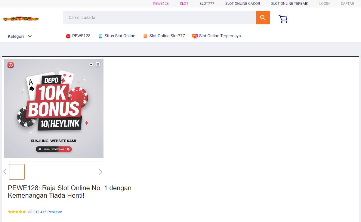Open the shopping cart
The image size is (361, 222).
[283, 19]
